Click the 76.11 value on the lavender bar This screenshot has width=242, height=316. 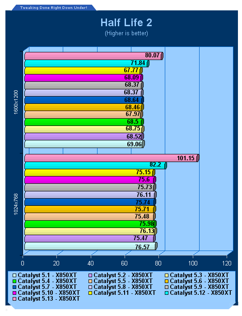[144, 195]
